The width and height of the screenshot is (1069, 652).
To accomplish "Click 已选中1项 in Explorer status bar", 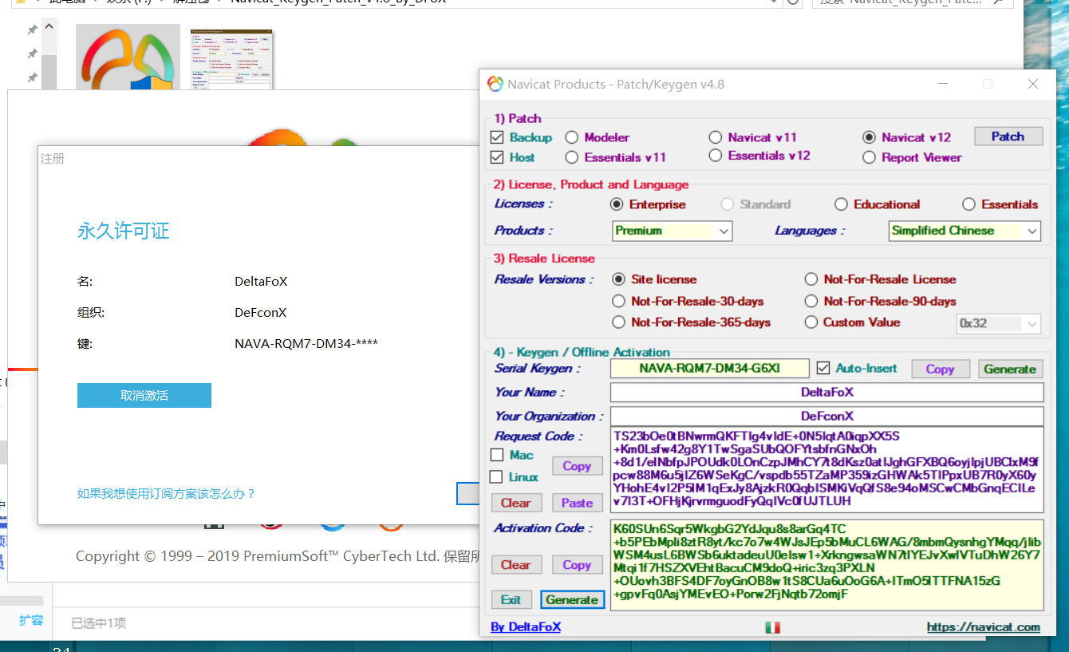I will click(x=99, y=623).
